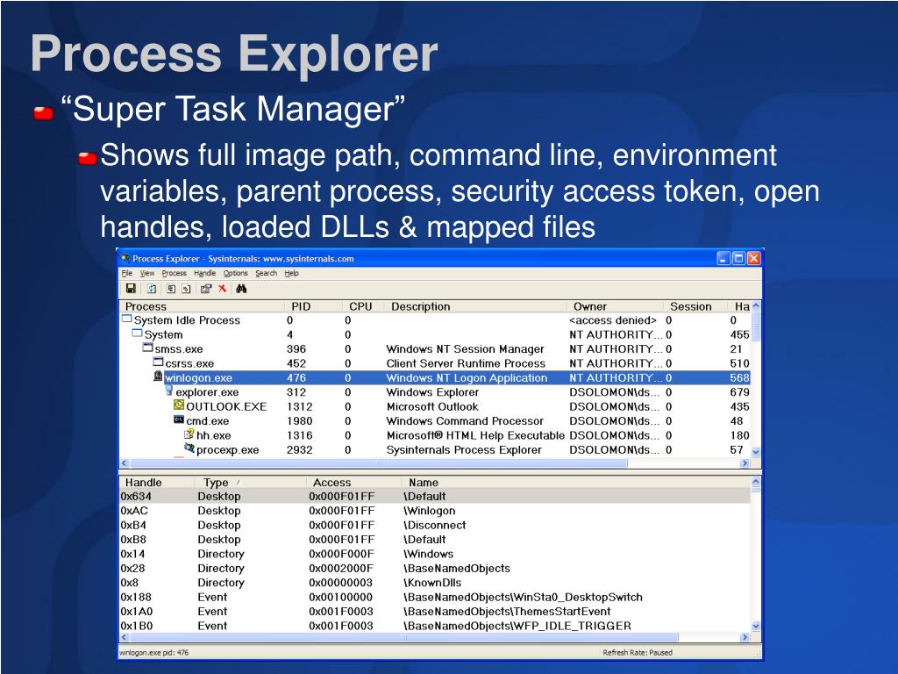Screen dimensions: 898x674
Task: Click the red X Kill Process icon
Action: tap(222, 288)
